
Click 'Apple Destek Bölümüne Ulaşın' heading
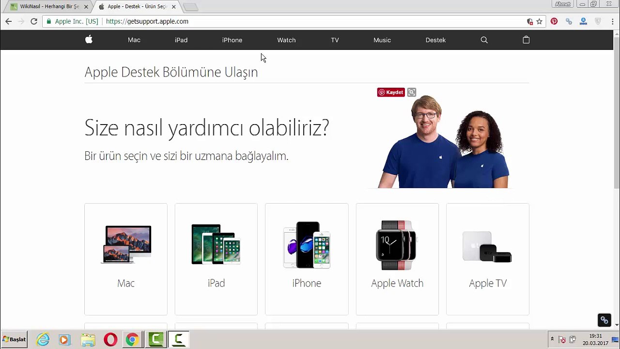pyautogui.click(x=171, y=72)
